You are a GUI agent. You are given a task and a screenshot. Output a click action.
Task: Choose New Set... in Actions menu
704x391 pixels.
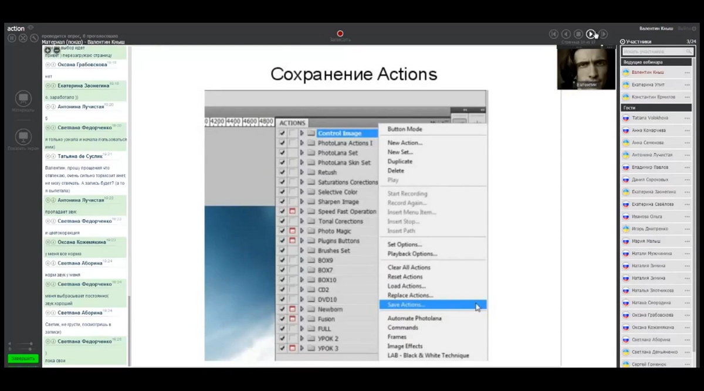pyautogui.click(x=400, y=152)
